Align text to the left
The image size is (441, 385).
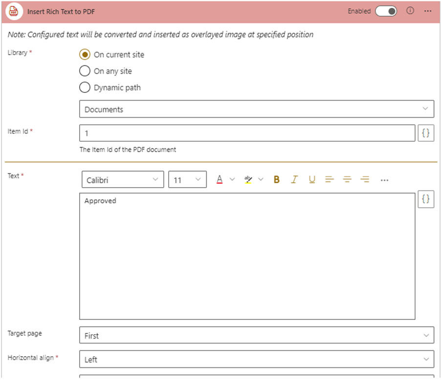330,180
